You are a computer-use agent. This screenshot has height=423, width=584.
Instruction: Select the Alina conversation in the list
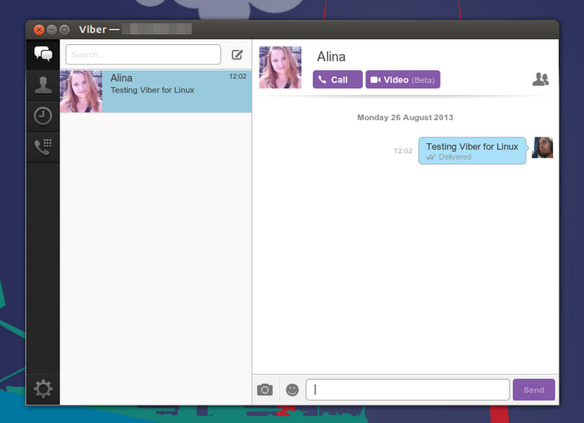click(156, 92)
